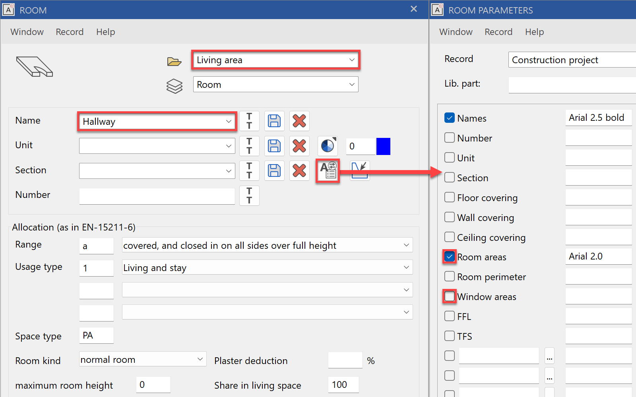Click the red X delete icon beside Name

299,121
